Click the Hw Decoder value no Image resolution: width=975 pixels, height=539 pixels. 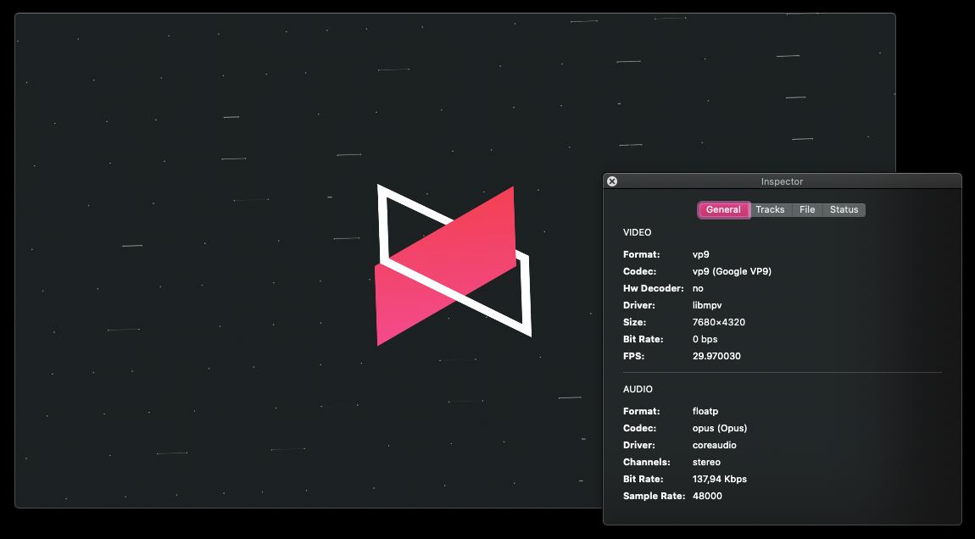click(x=698, y=288)
